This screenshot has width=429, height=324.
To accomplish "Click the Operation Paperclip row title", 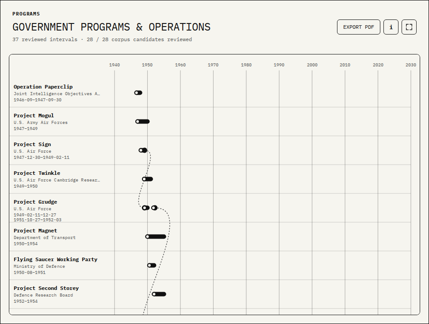I will pyautogui.click(x=43, y=87).
